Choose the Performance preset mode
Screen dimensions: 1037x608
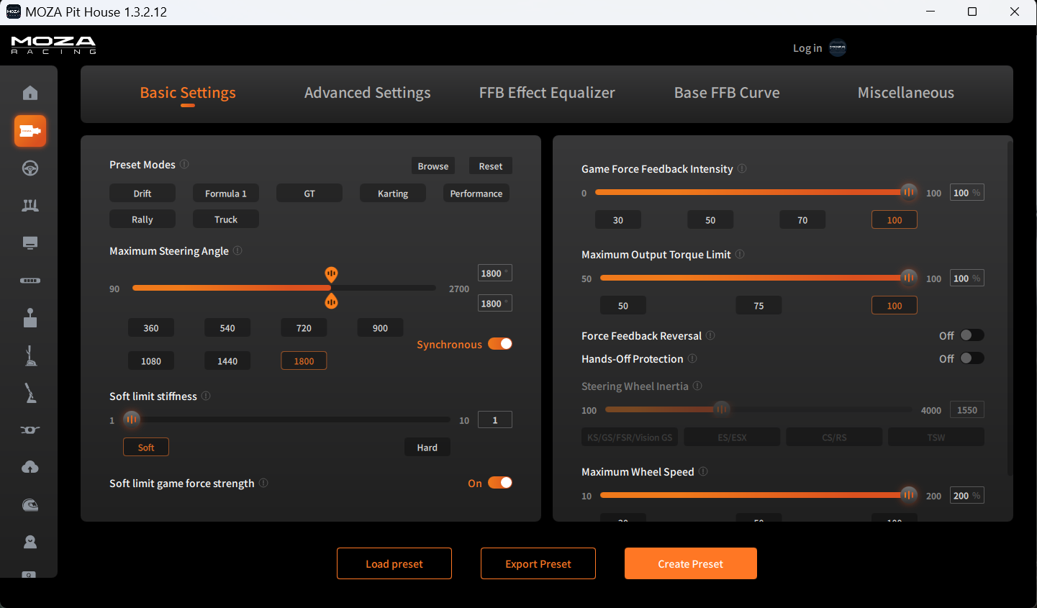(476, 194)
